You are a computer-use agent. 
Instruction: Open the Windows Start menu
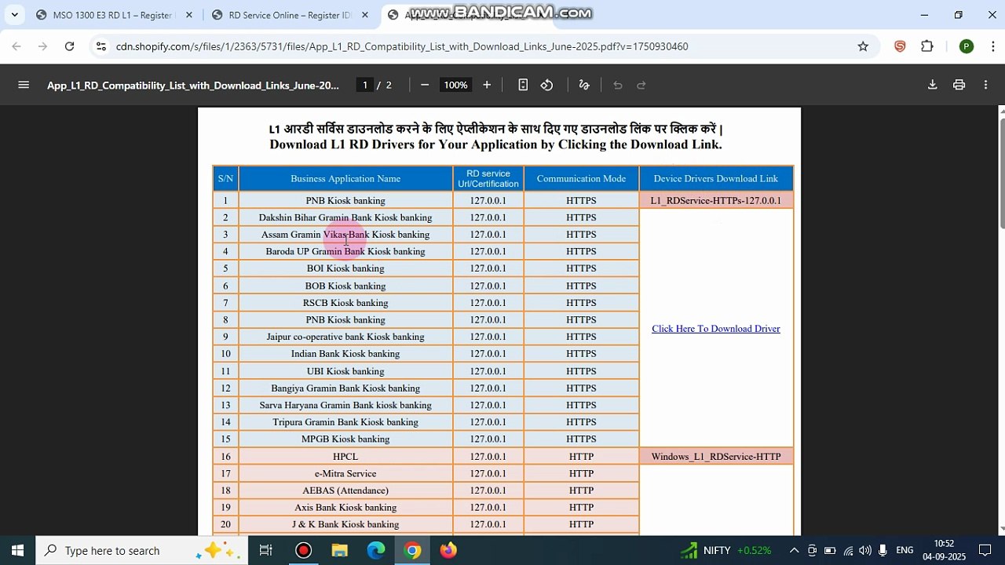(17, 551)
